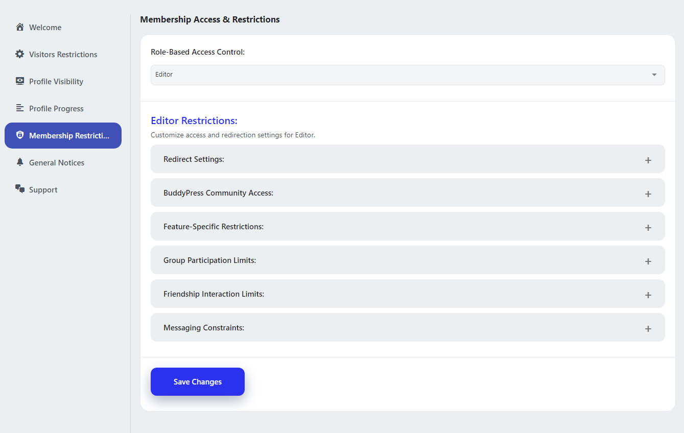This screenshot has height=433, width=684.
Task: Click the Profile Progress bars icon
Action: point(20,108)
